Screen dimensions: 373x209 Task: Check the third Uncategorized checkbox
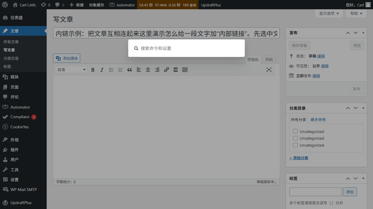295,145
